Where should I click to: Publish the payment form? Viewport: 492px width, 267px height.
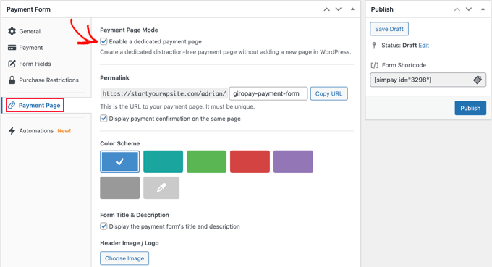(x=470, y=108)
